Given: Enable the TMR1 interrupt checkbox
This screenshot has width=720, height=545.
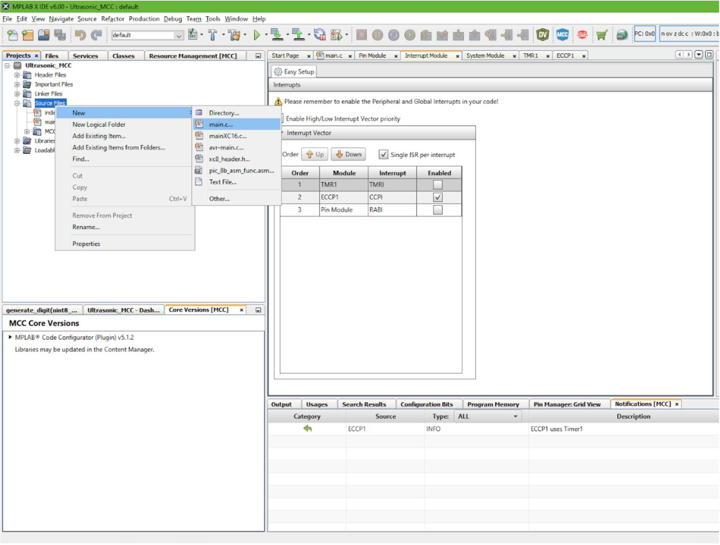Looking at the screenshot, I should (438, 184).
